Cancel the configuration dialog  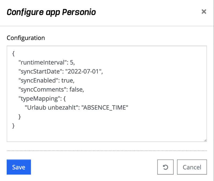(x=192, y=167)
